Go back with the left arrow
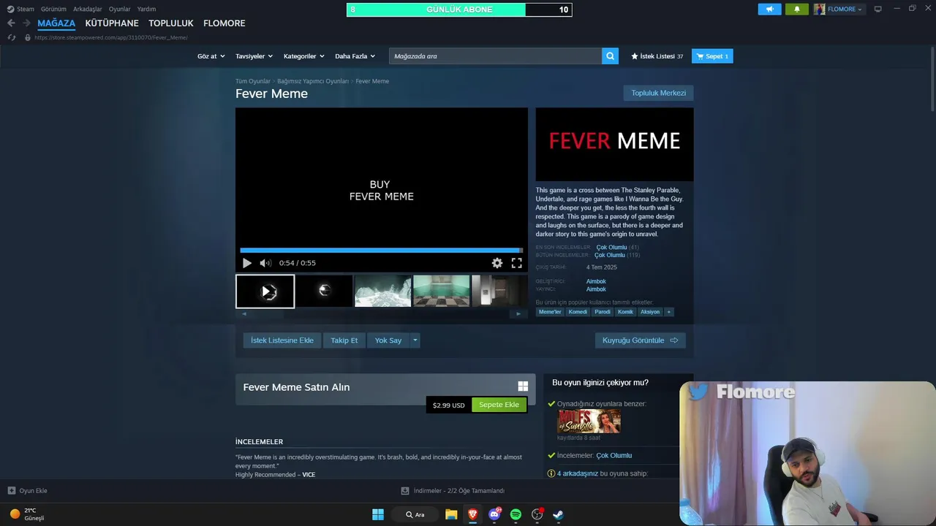936x526 pixels. pos(11,23)
